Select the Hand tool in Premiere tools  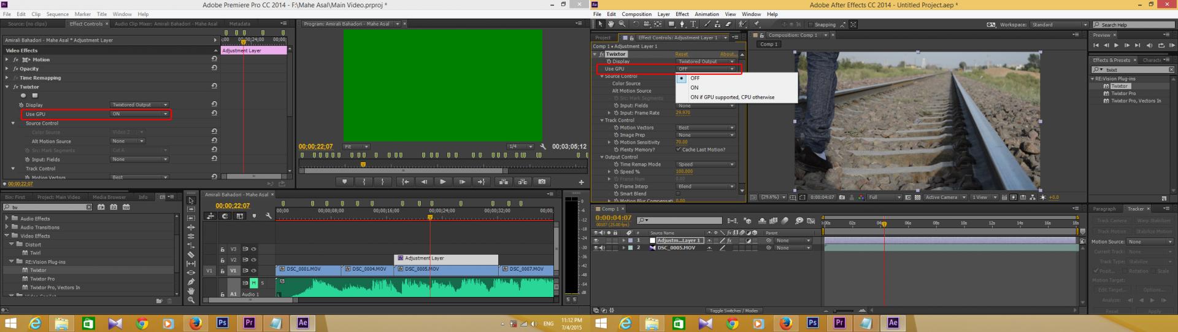tap(191, 291)
